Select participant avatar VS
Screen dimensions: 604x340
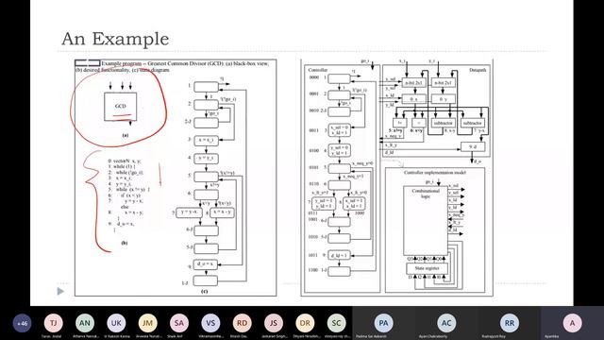point(210,323)
